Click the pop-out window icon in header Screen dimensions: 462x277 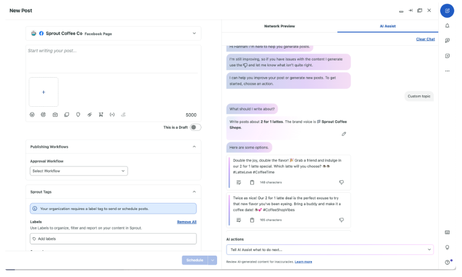(420, 11)
